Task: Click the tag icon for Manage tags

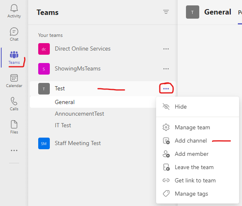Action: 166,194
